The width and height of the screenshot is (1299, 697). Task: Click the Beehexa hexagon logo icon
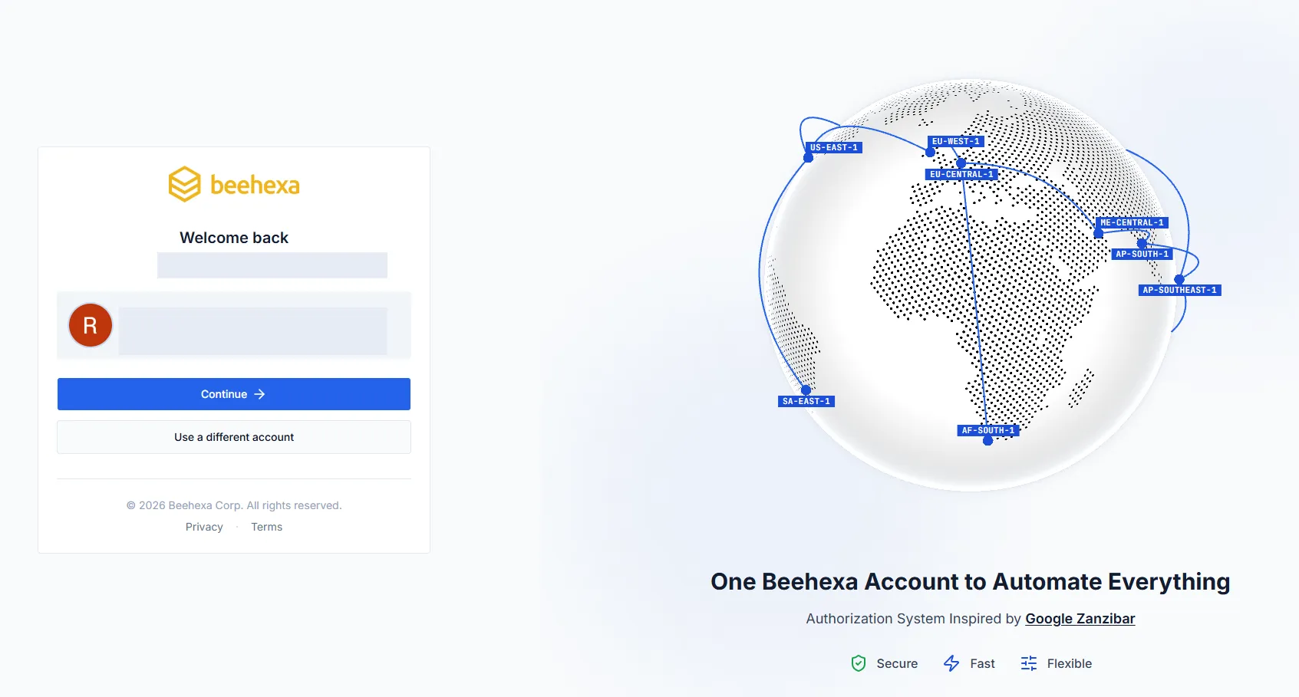coord(184,184)
